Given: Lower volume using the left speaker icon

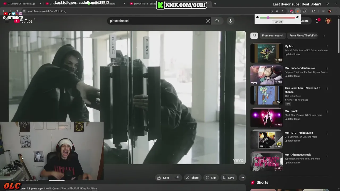Looking at the screenshot, I should pos(257,17).
